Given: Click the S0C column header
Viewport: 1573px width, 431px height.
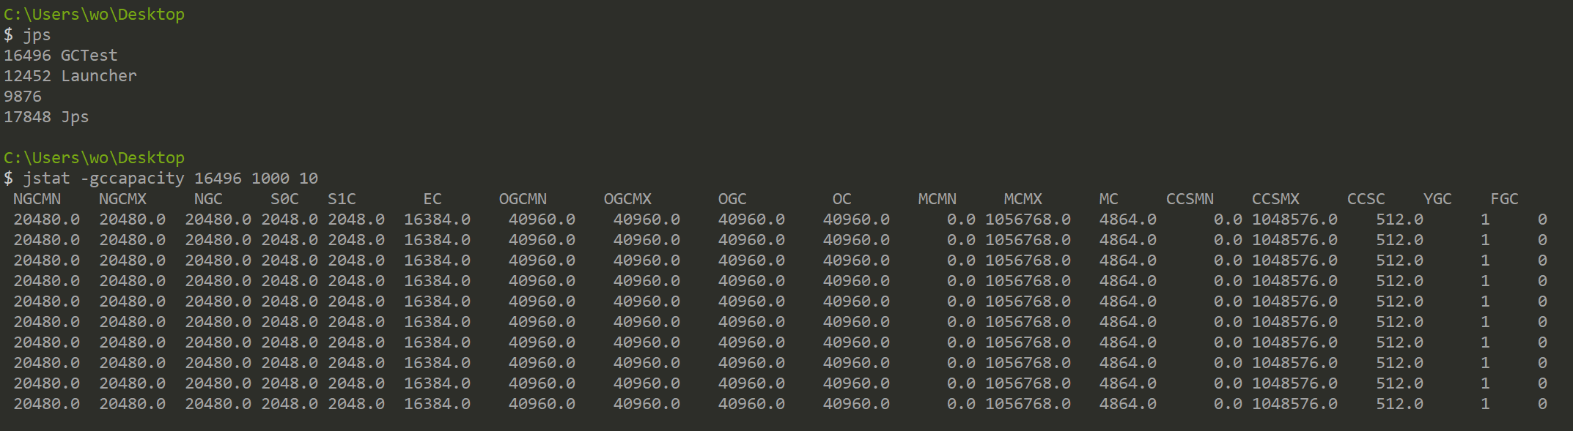Looking at the screenshot, I should pos(284,199).
